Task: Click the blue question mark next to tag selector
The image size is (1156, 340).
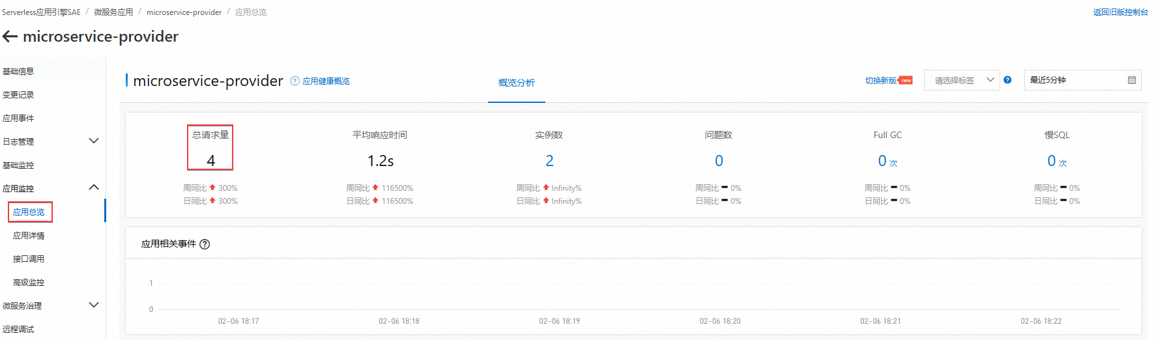Action: pyautogui.click(x=1007, y=80)
